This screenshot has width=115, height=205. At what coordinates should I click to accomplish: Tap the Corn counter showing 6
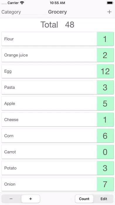(x=105, y=136)
